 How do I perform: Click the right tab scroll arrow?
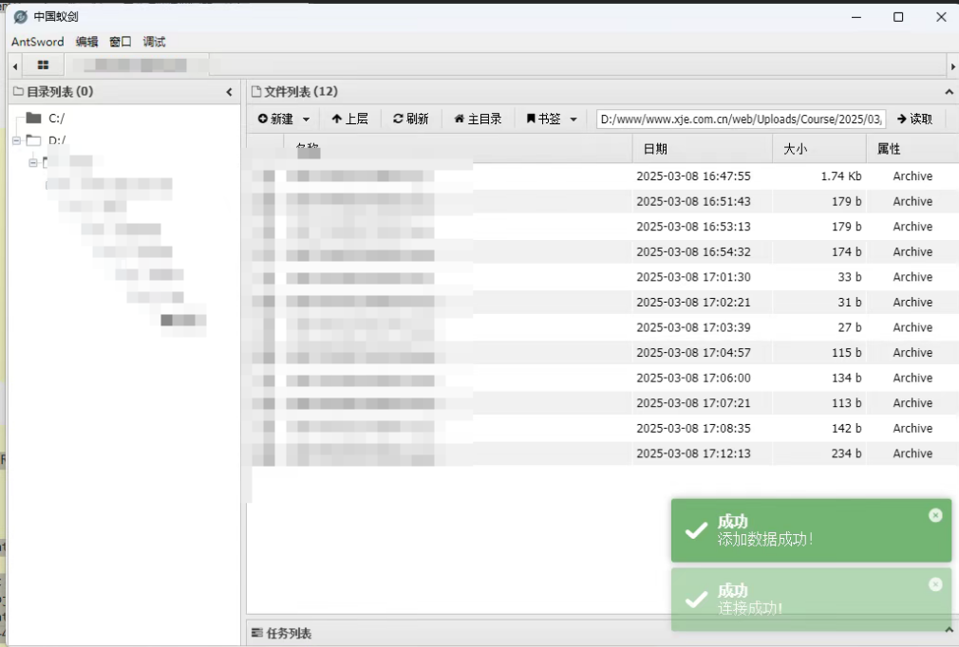pos(952,65)
